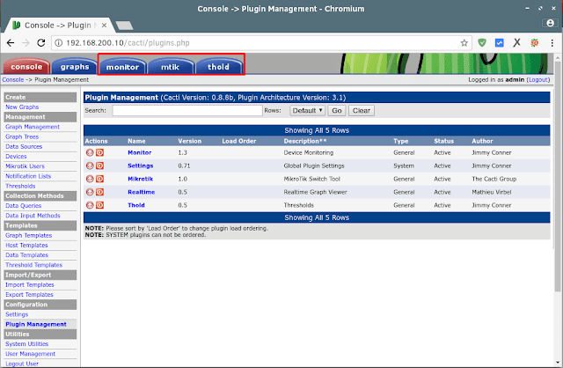Switch to the console tab
This screenshot has height=368, width=563.
(x=26, y=67)
